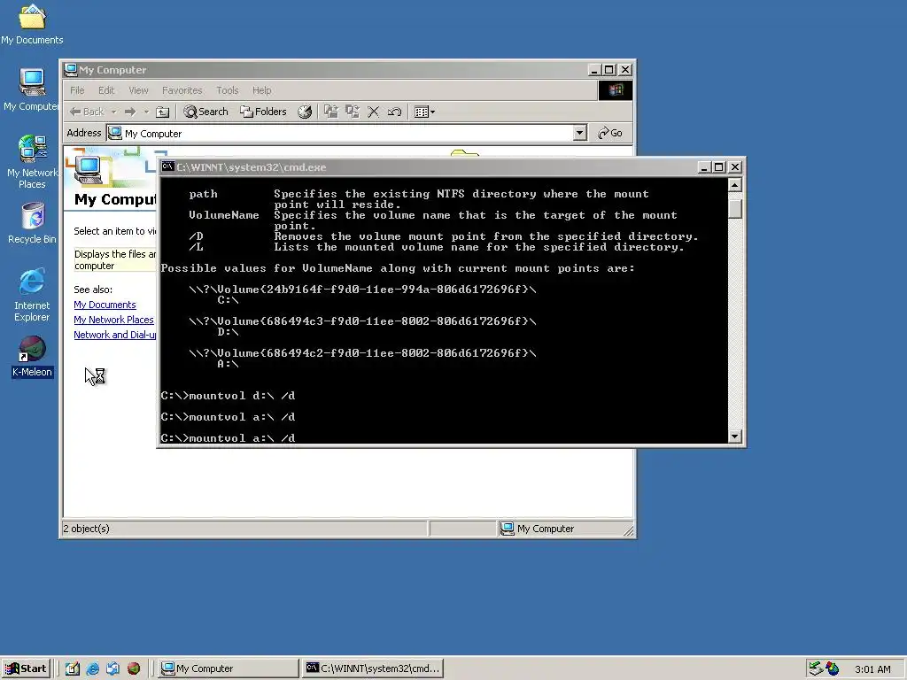Select K-Meleon desktop shortcut

coord(32,357)
